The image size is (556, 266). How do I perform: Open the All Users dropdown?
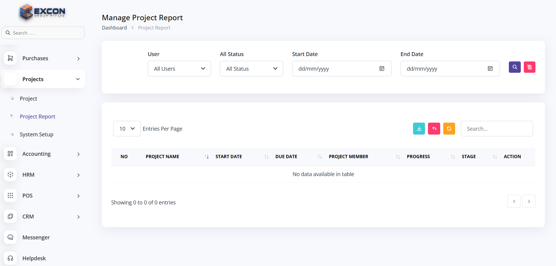(x=179, y=69)
